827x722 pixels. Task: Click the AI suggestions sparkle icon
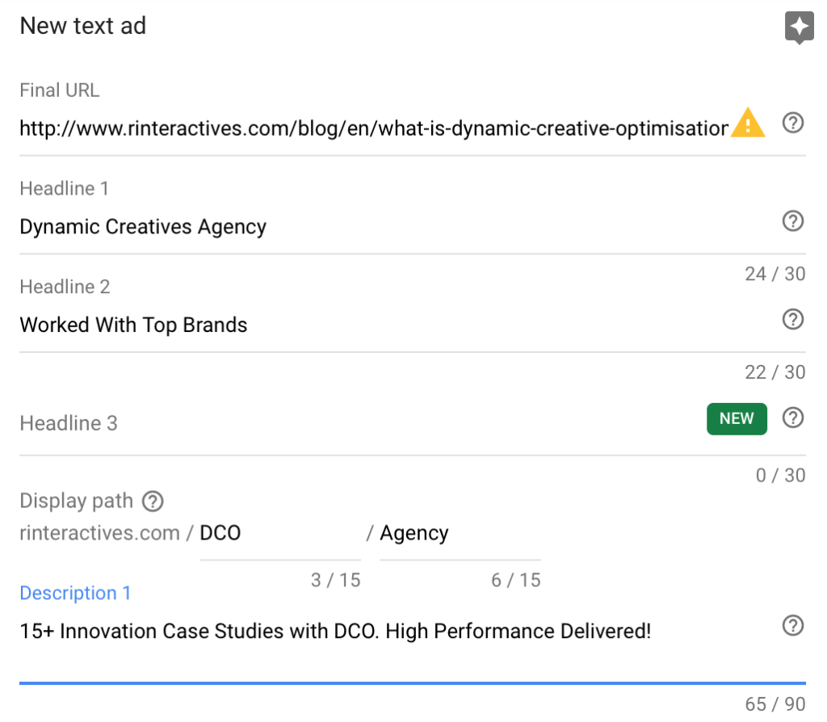799,27
